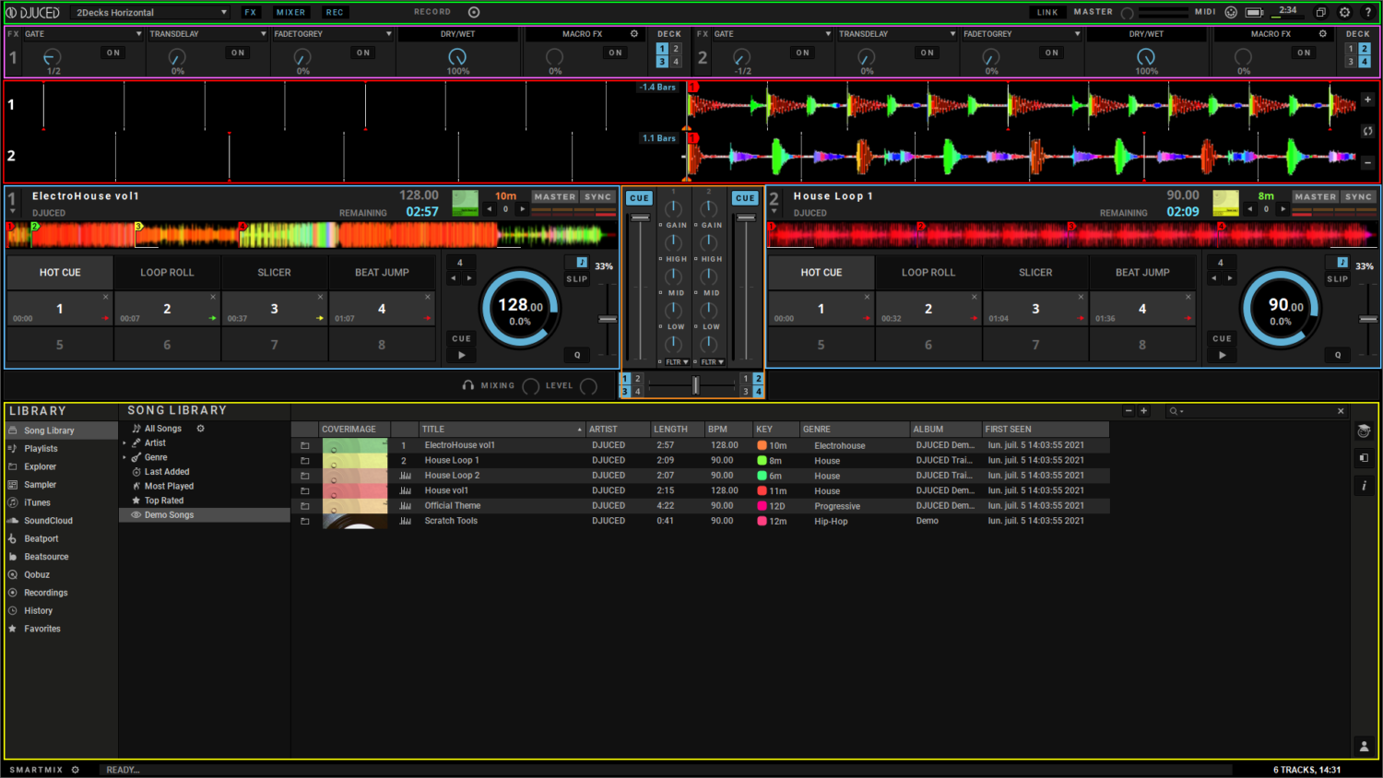
Task: Switch deck 1 pads to LOOP ROLL
Action: pos(167,273)
